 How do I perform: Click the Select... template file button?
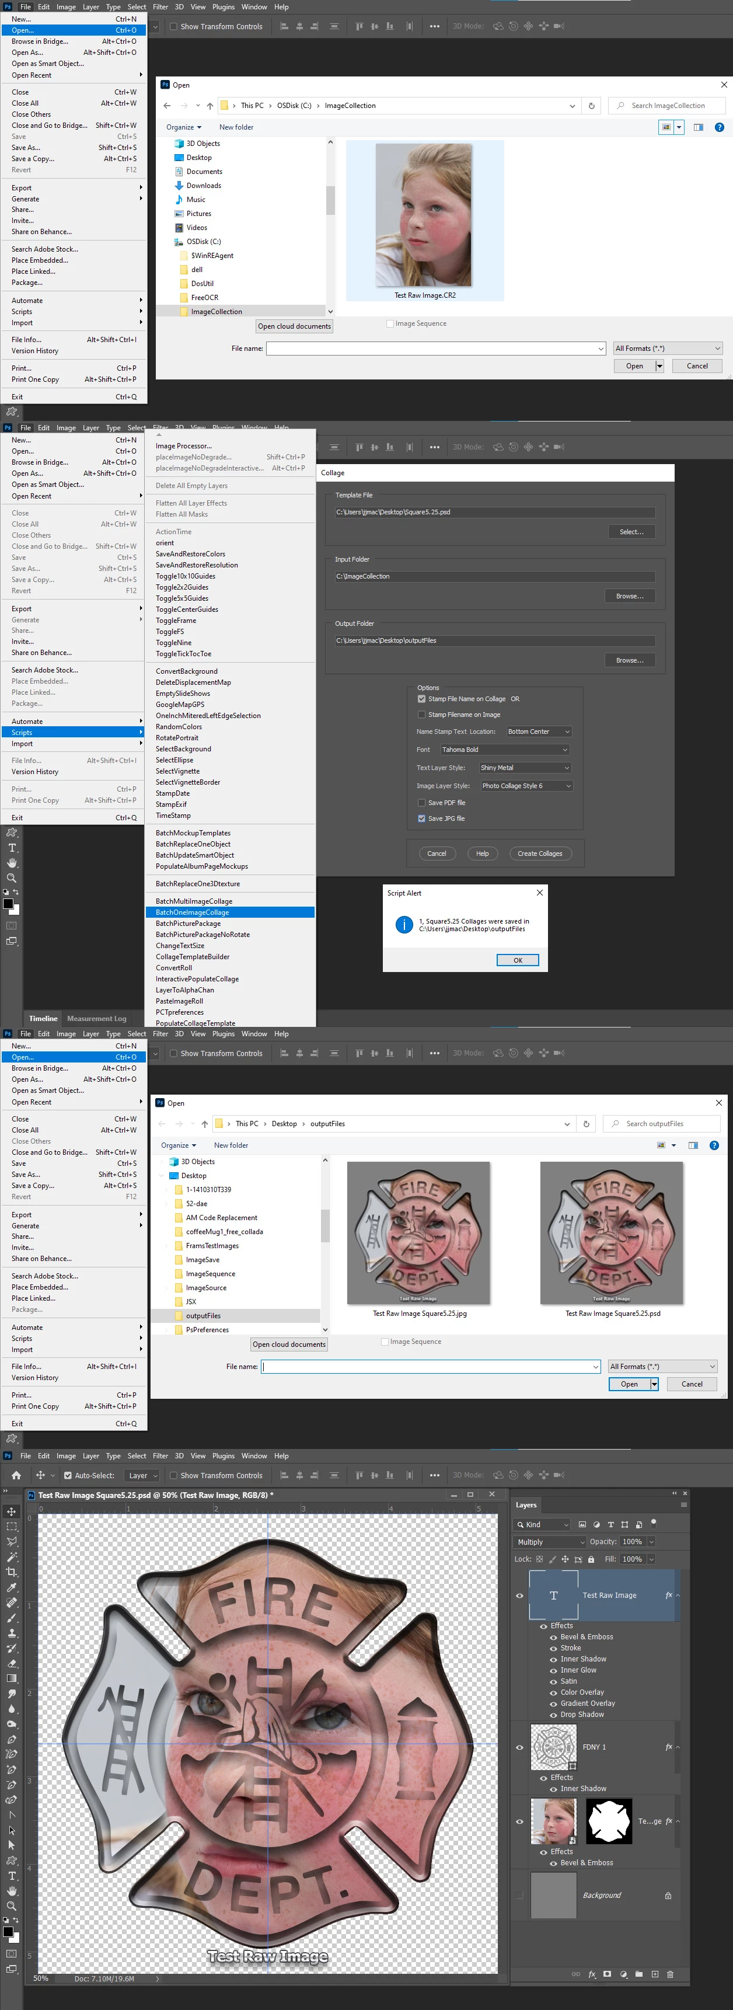click(631, 532)
